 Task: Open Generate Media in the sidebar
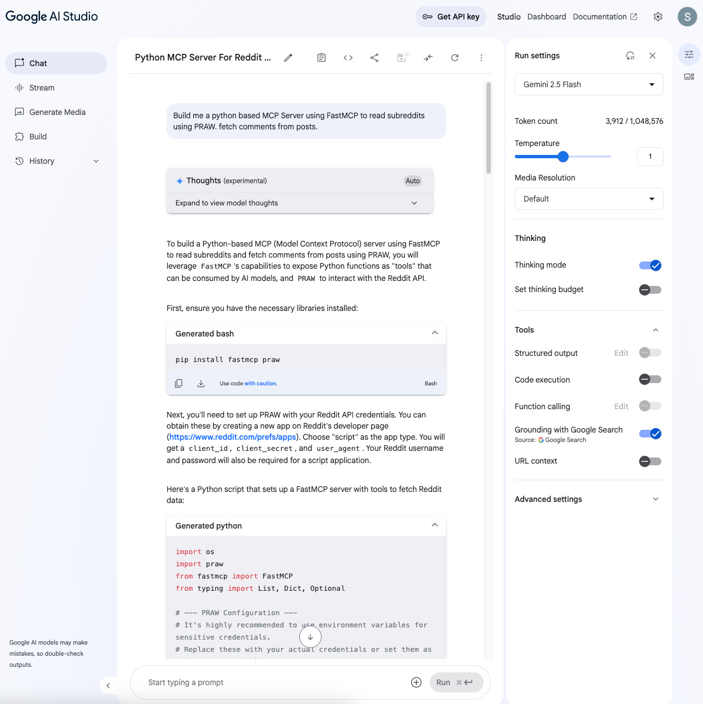click(x=56, y=112)
